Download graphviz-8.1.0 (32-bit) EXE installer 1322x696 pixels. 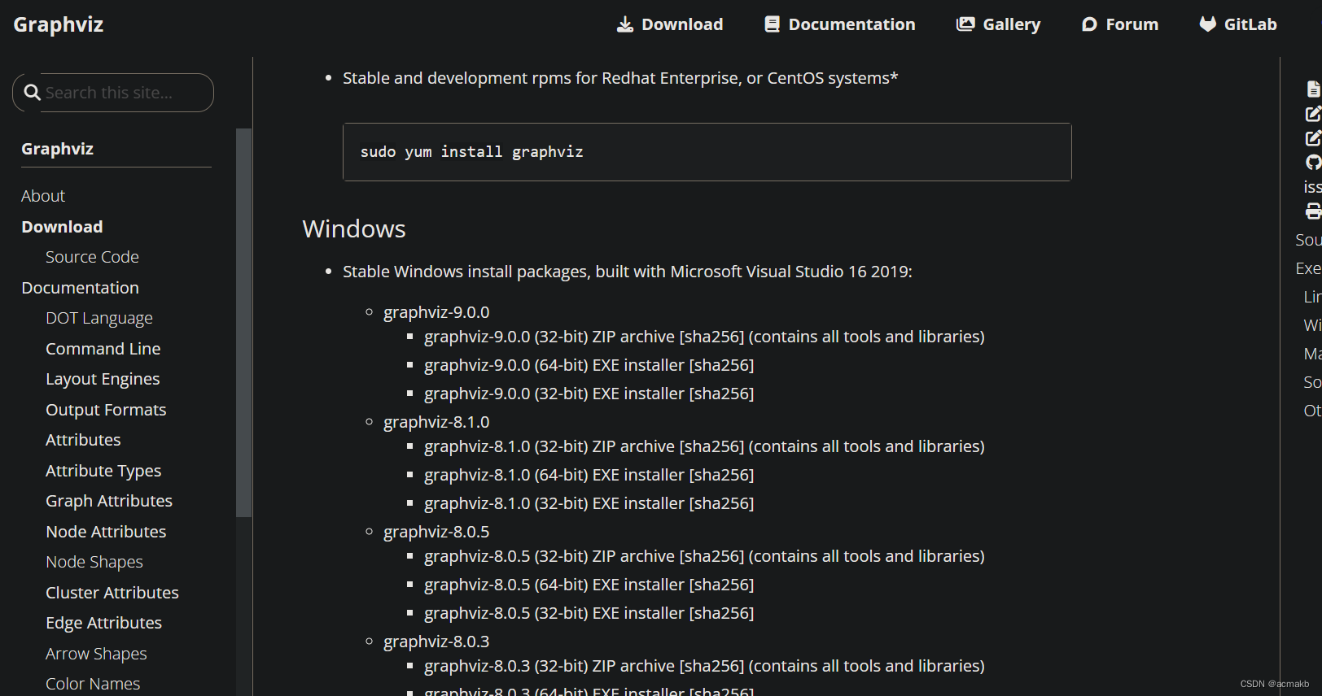pos(554,503)
